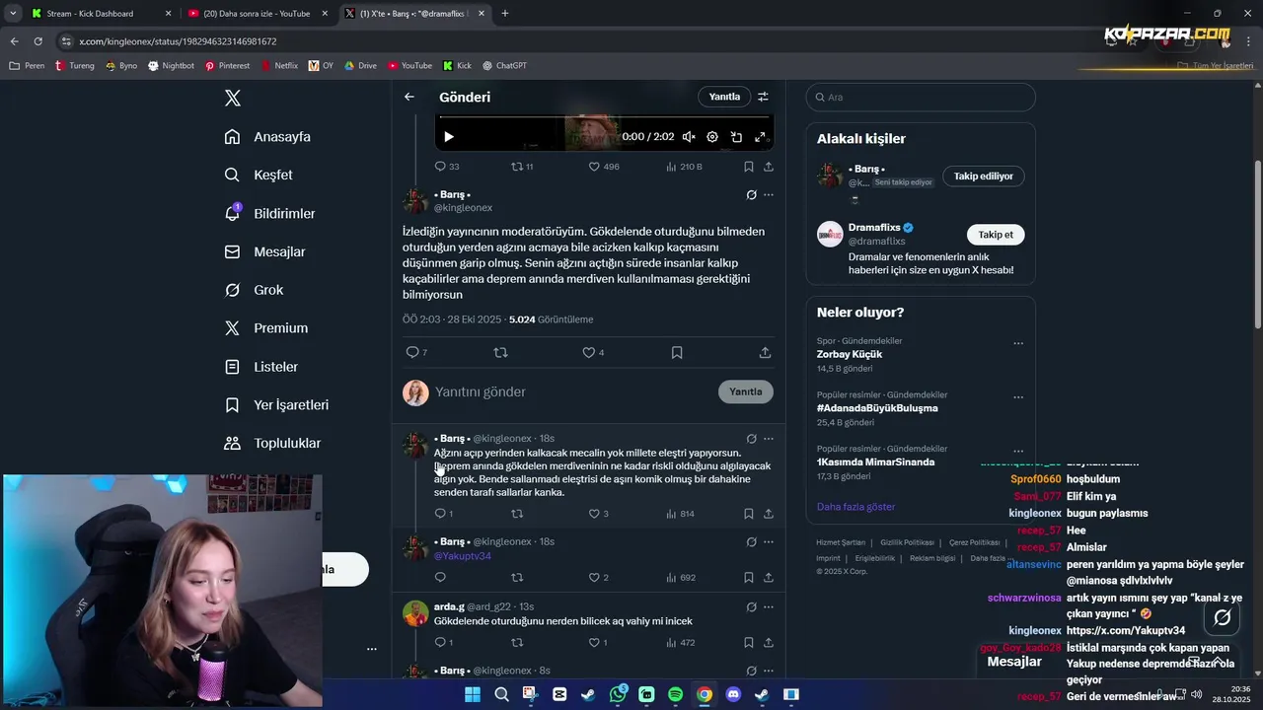The width and height of the screenshot is (1263, 710).
Task: Open Spotify from the taskbar
Action: click(676, 694)
